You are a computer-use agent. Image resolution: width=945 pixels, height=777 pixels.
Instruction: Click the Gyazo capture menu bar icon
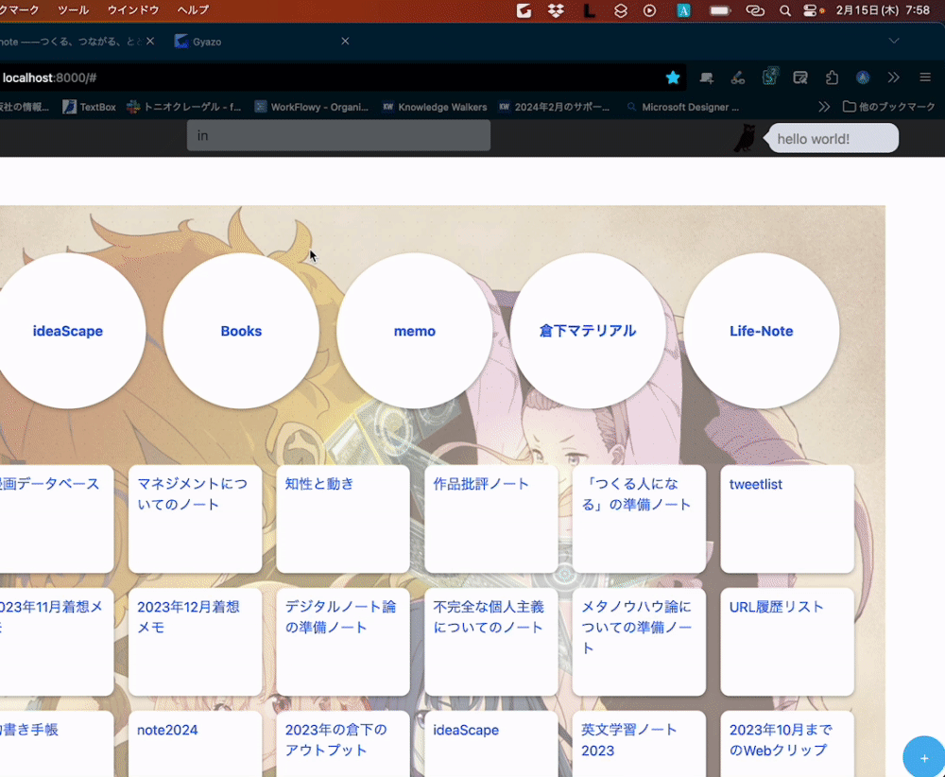tap(524, 10)
